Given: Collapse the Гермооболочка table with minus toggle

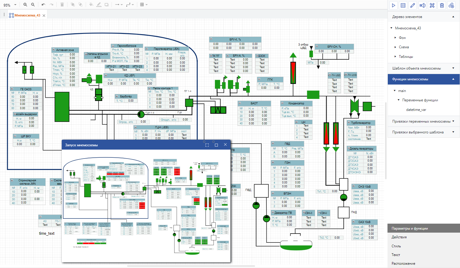Looking at the screenshot, I should click(113, 46).
